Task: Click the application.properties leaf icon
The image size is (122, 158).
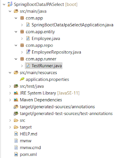Action: [x=22, y=79]
